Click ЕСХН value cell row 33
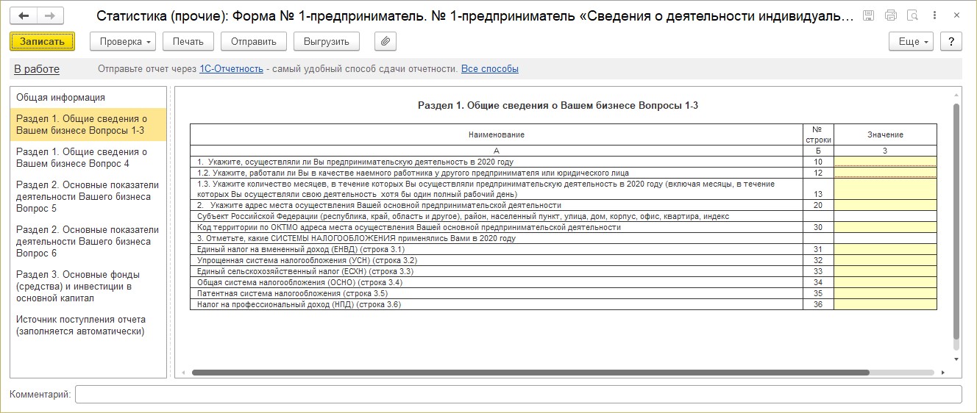This screenshot has width=977, height=413. click(885, 271)
